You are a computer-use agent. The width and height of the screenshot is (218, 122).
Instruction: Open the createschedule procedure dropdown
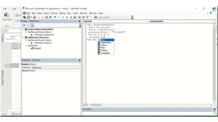tap(213, 21)
